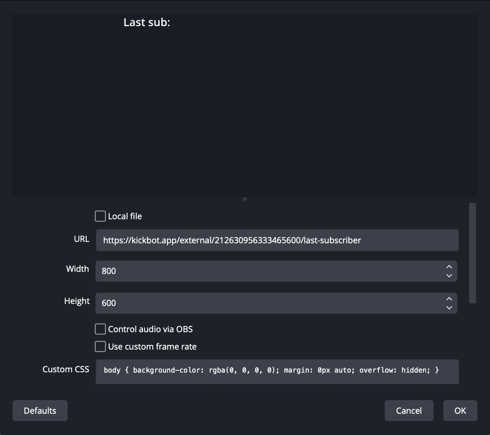Focus the Height value field

click(x=268, y=303)
